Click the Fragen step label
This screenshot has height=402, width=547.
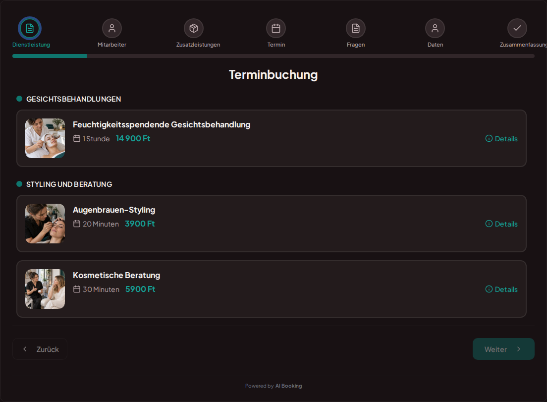[356, 45]
